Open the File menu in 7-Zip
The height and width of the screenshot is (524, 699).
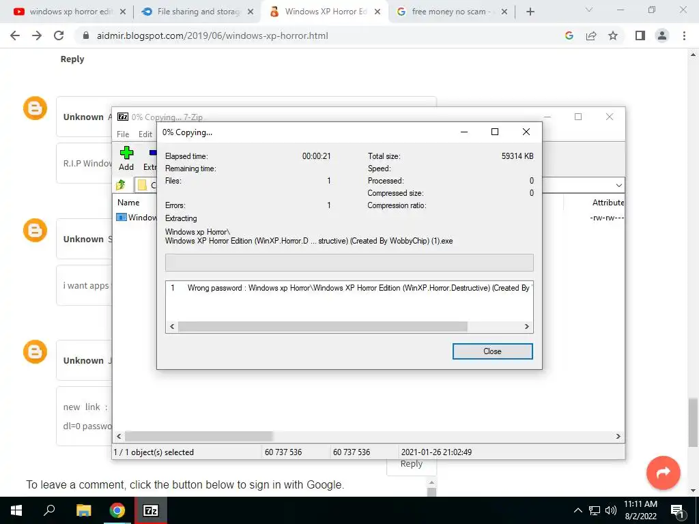coord(123,134)
